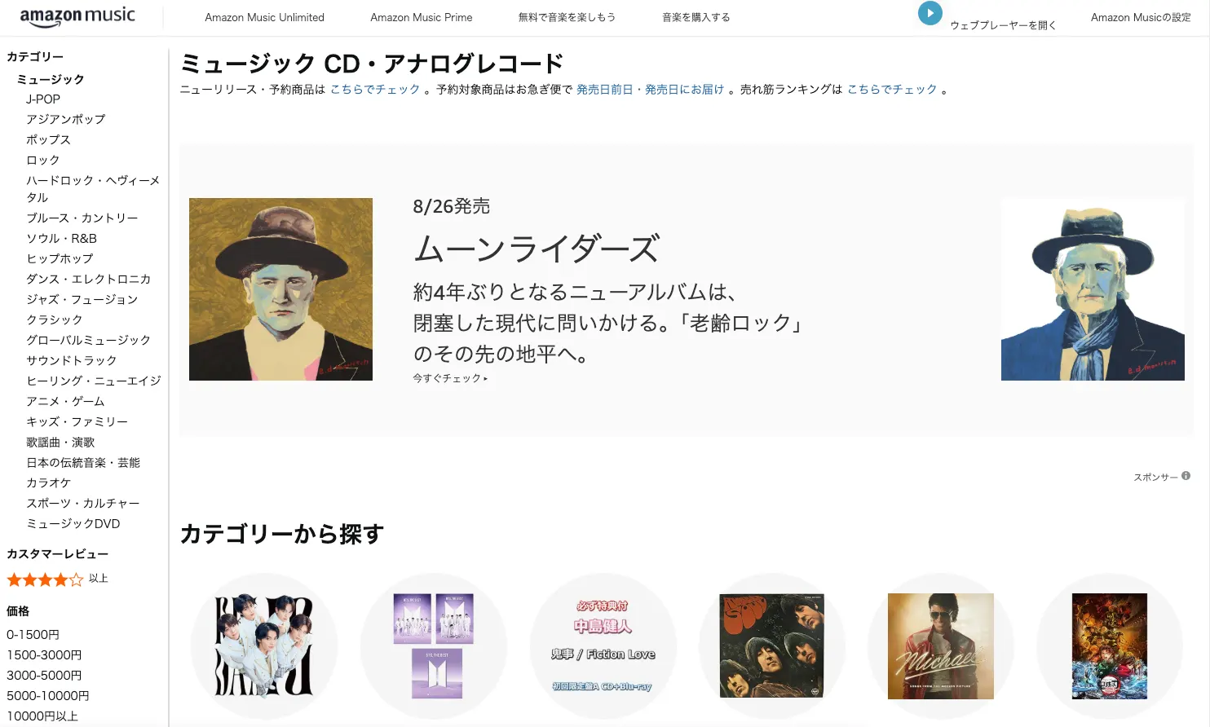Select キッズ・ファミリー category
Image resolution: width=1210 pixels, height=727 pixels.
pyautogui.click(x=77, y=421)
